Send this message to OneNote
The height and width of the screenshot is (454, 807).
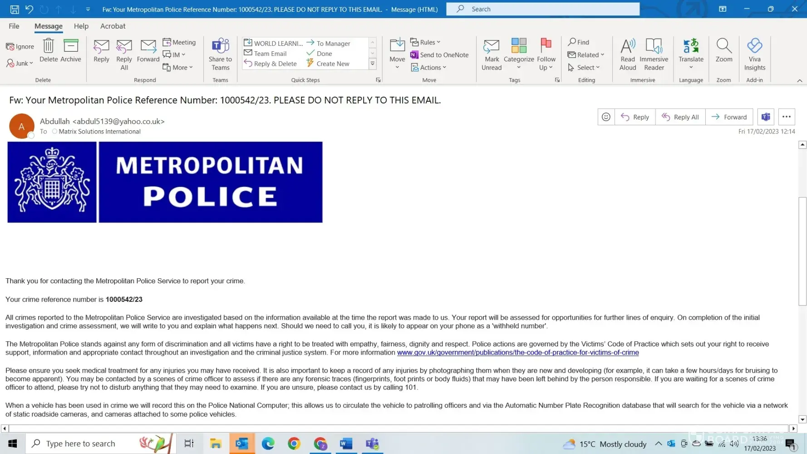(439, 55)
